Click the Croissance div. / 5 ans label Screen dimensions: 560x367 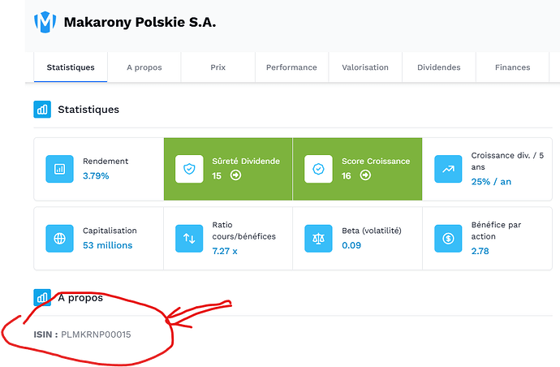pyautogui.click(x=507, y=161)
